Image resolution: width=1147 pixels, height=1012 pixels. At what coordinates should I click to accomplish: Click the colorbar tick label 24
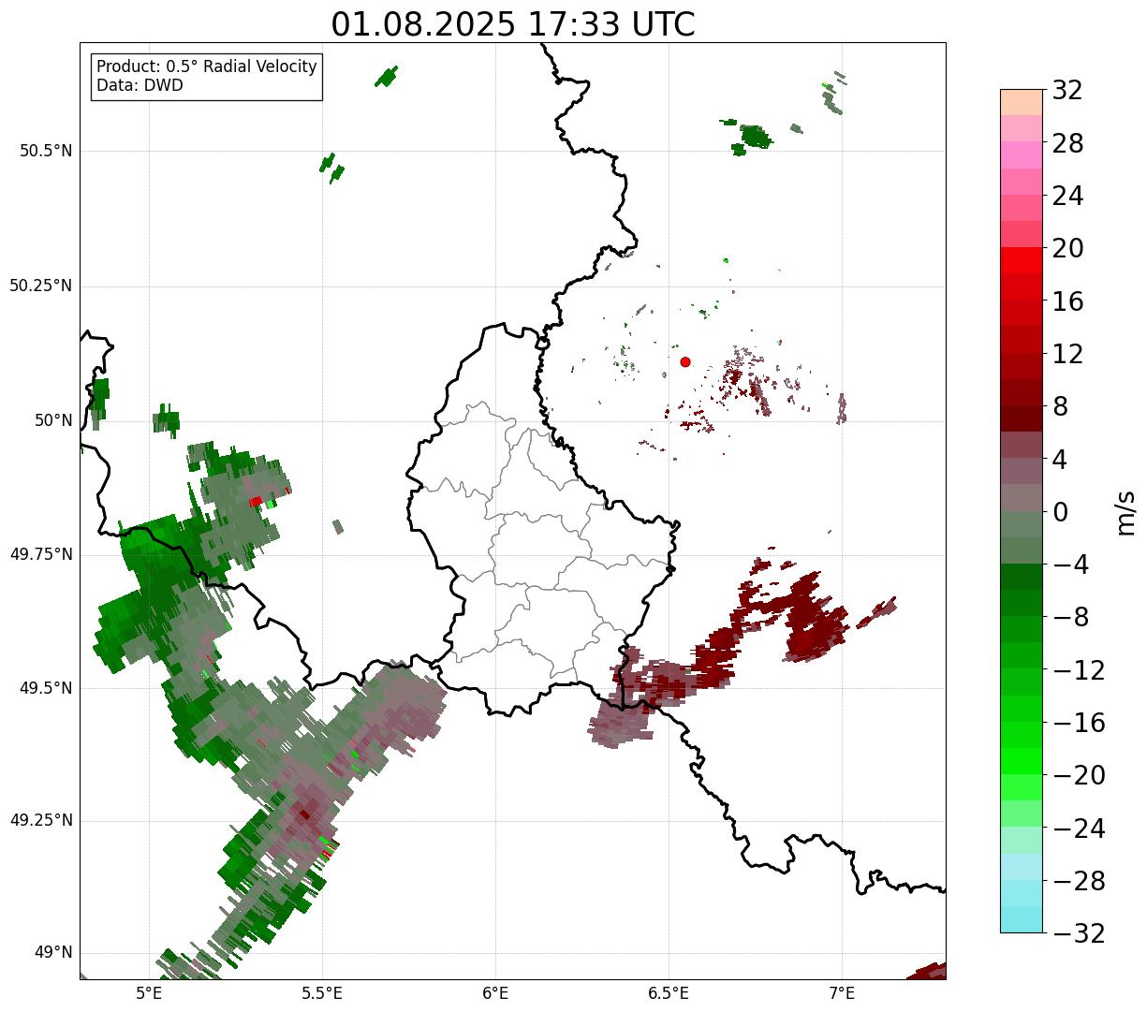[x=1067, y=197]
